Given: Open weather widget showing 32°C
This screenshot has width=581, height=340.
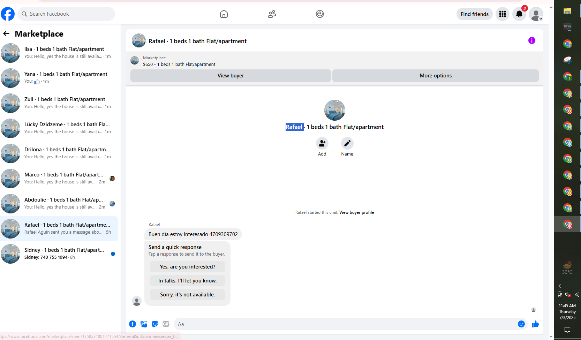Looking at the screenshot, I should pos(567,267).
